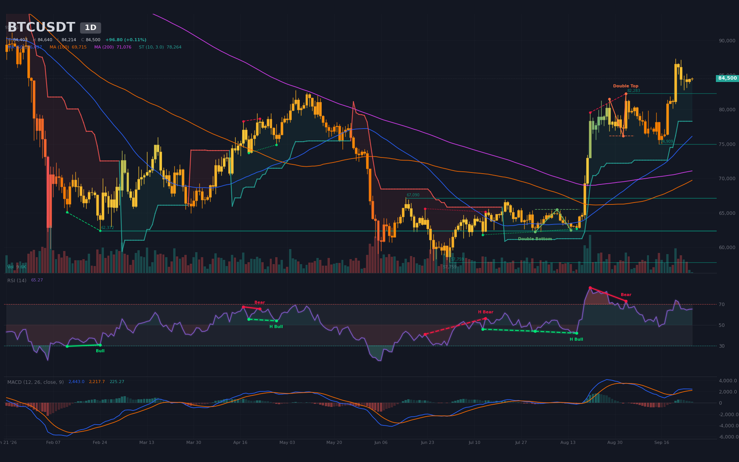Click the May 03 date label

coord(287,443)
